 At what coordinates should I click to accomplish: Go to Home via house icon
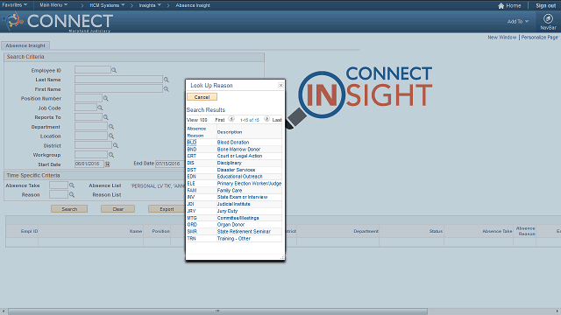(x=501, y=6)
